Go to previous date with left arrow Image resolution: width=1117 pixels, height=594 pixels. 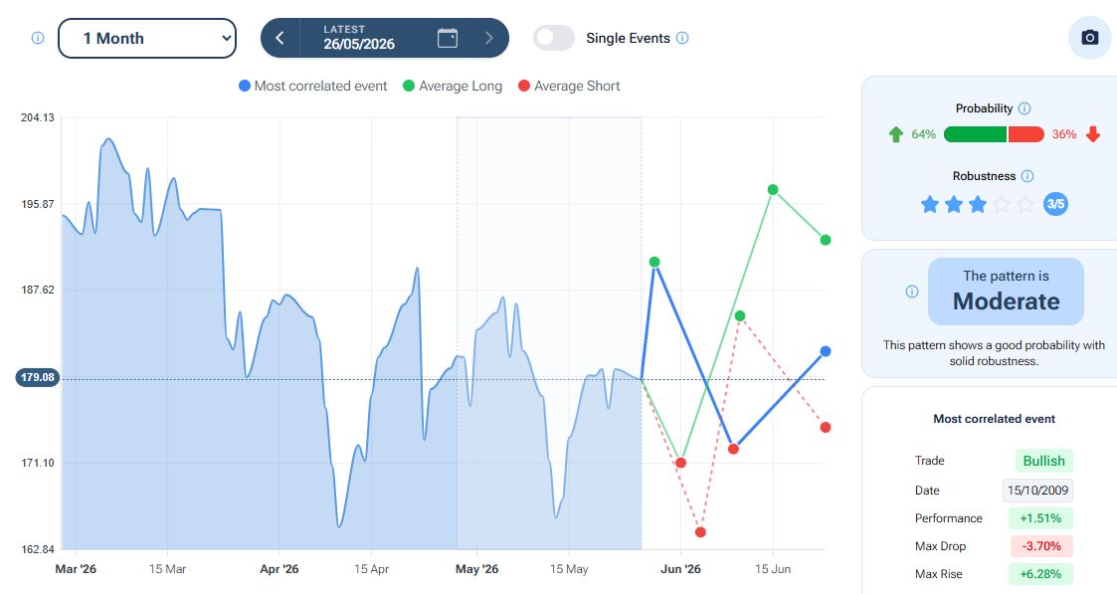pyautogui.click(x=279, y=38)
